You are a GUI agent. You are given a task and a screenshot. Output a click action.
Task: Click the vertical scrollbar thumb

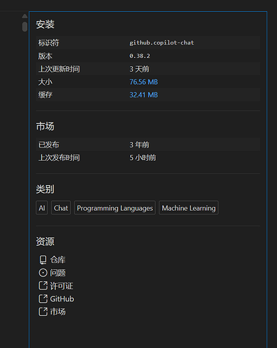coord(24,26)
